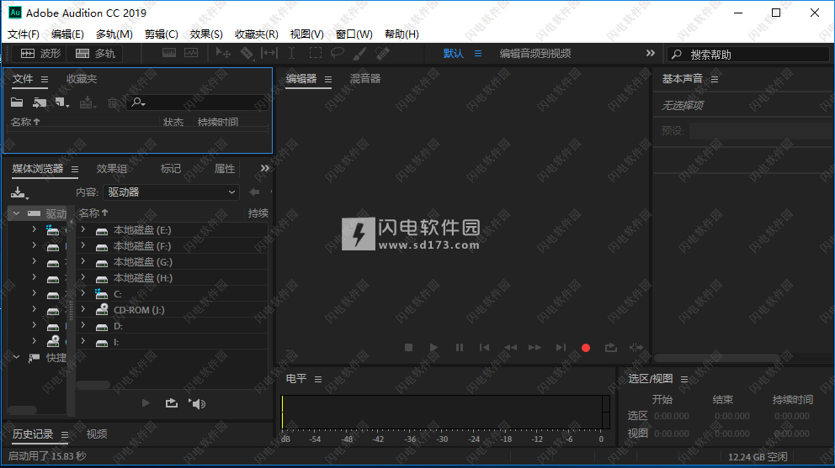Screen dimensions: 835x468
Task: Select the Move tool
Action: 222,53
